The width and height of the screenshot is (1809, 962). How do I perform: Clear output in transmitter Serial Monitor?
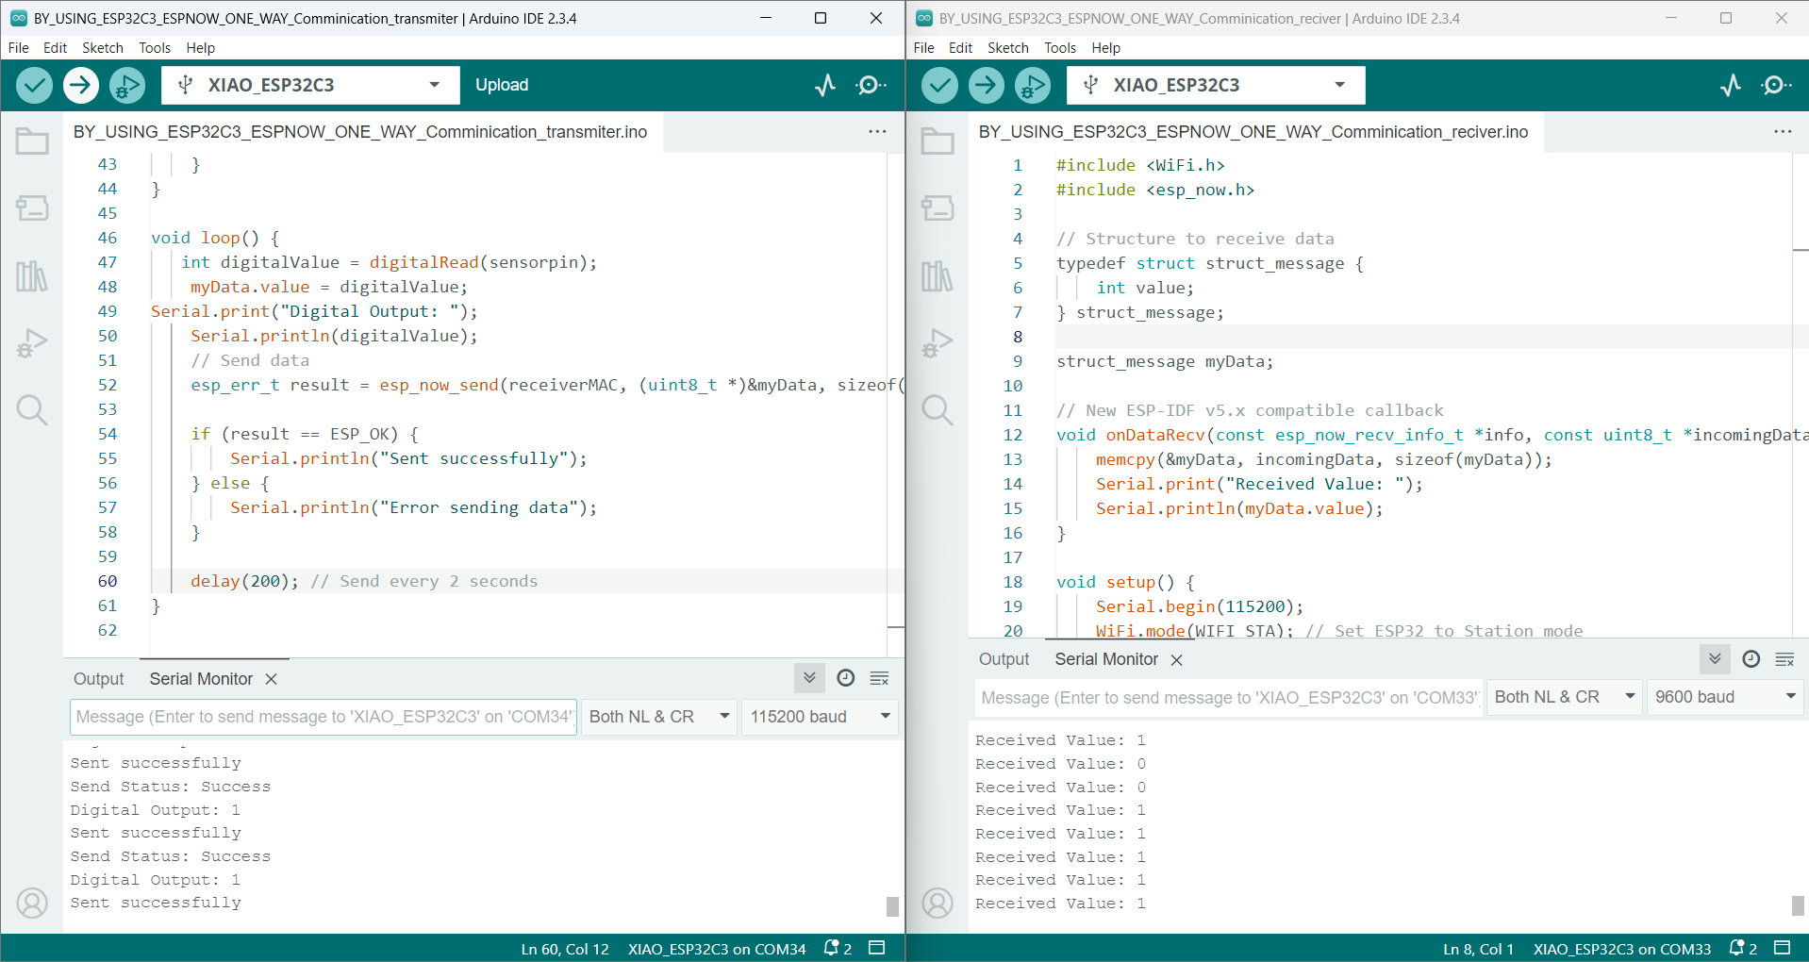[880, 678]
